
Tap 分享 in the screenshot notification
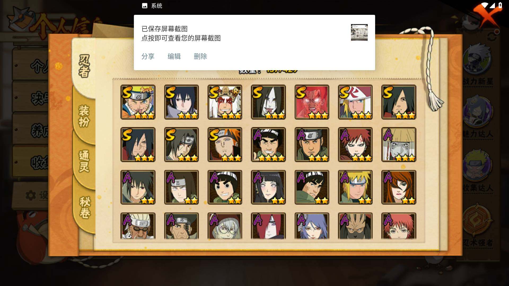tap(148, 56)
